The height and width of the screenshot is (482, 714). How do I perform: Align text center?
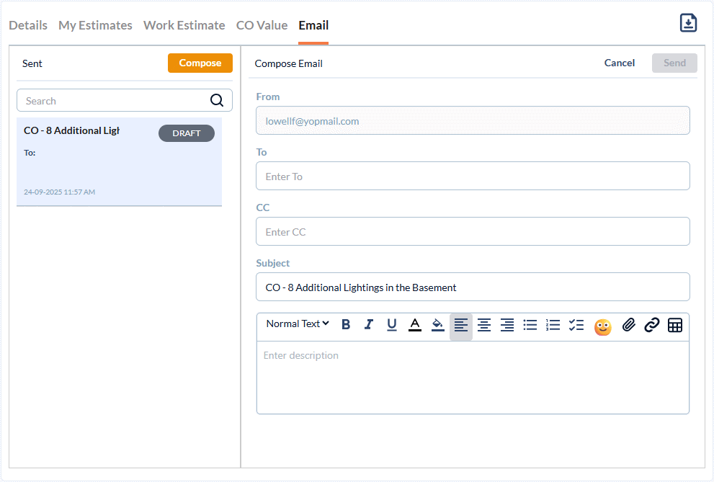484,325
